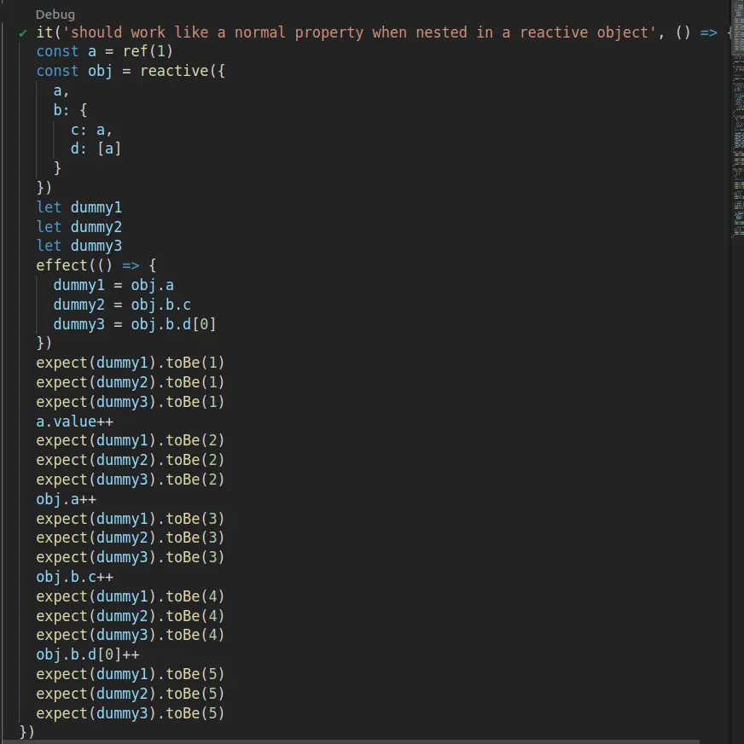Click the line 'obj.a++'
The width and height of the screenshot is (744, 744).
[67, 499]
